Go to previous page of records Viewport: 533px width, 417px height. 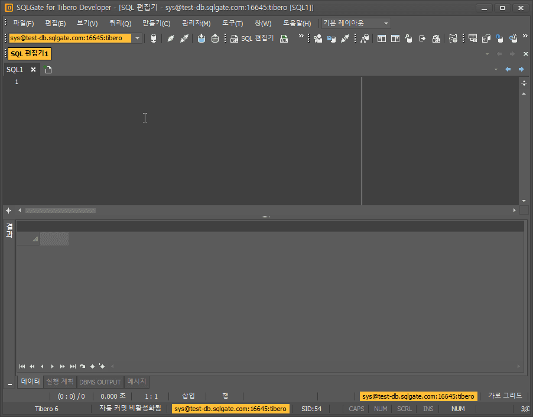tap(32, 366)
